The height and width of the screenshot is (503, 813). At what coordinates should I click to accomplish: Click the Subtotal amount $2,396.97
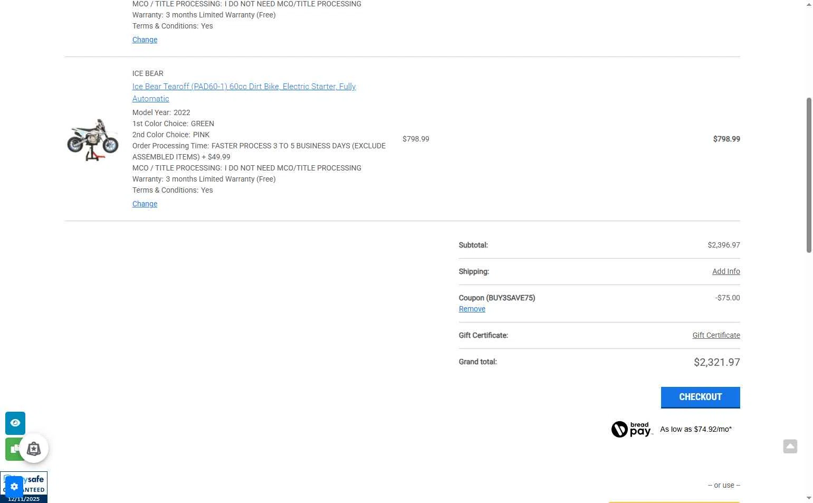(x=724, y=245)
